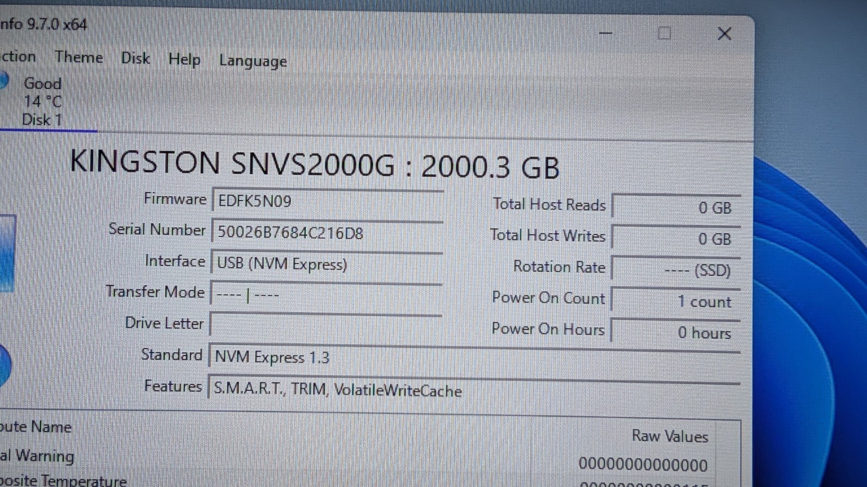Click the Total Host Writes label

tap(547, 235)
